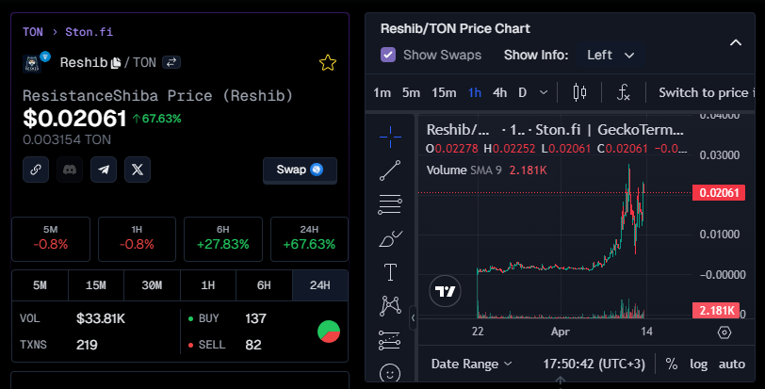Click the SELL count 82

pos(253,345)
